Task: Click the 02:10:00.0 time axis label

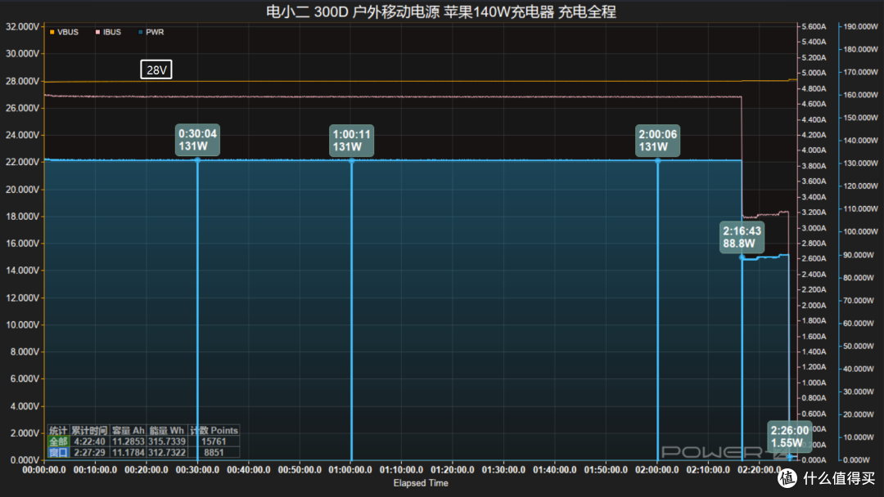Action: click(x=708, y=469)
